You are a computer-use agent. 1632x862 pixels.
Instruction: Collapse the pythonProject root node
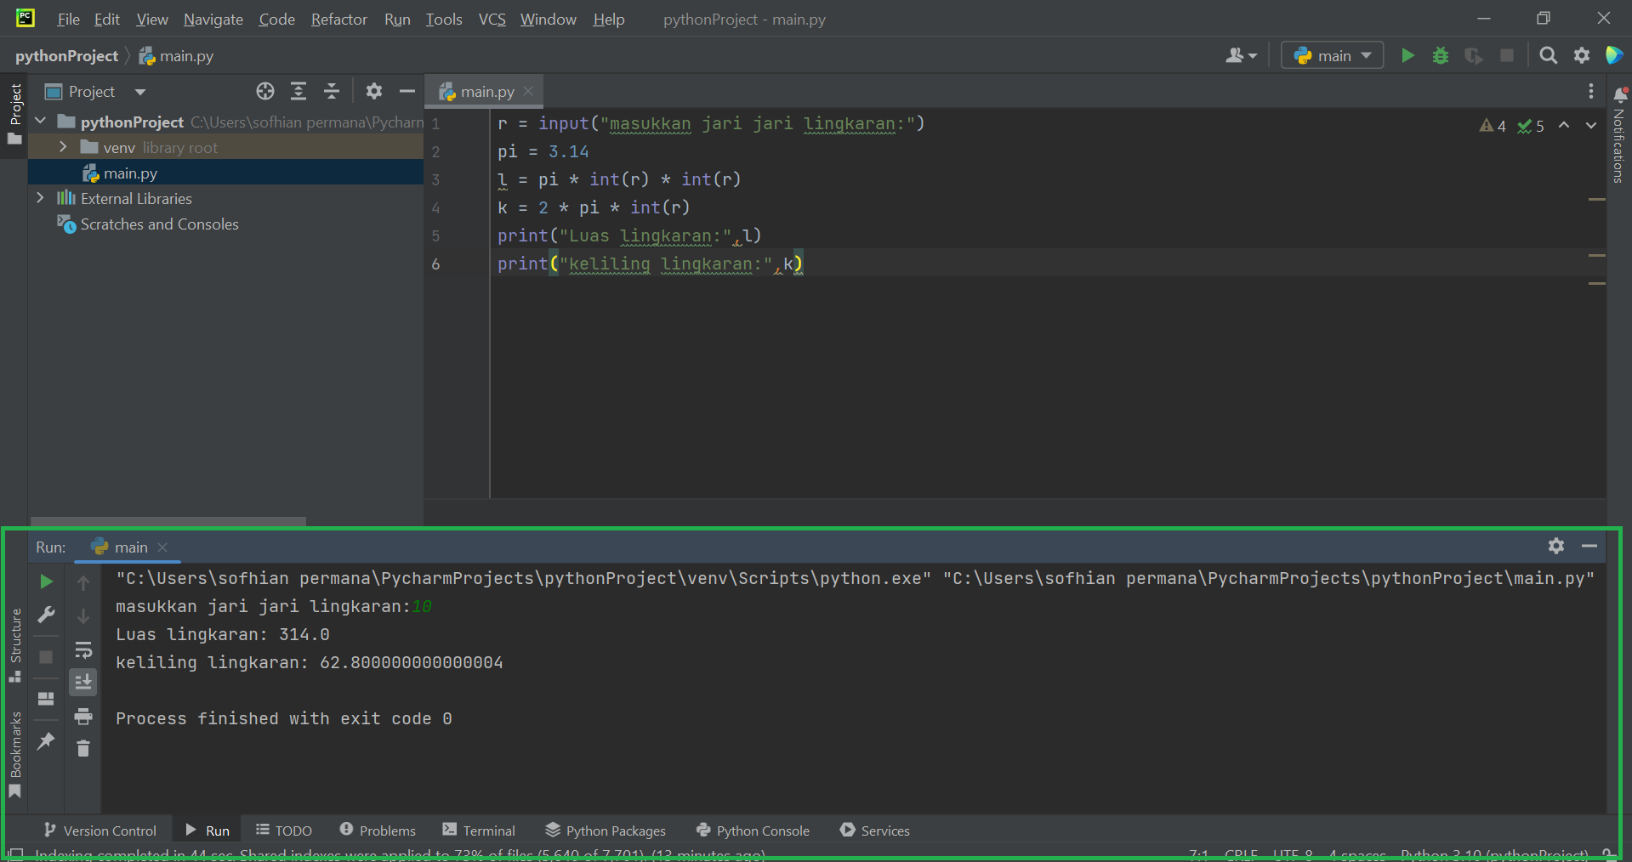(40, 122)
